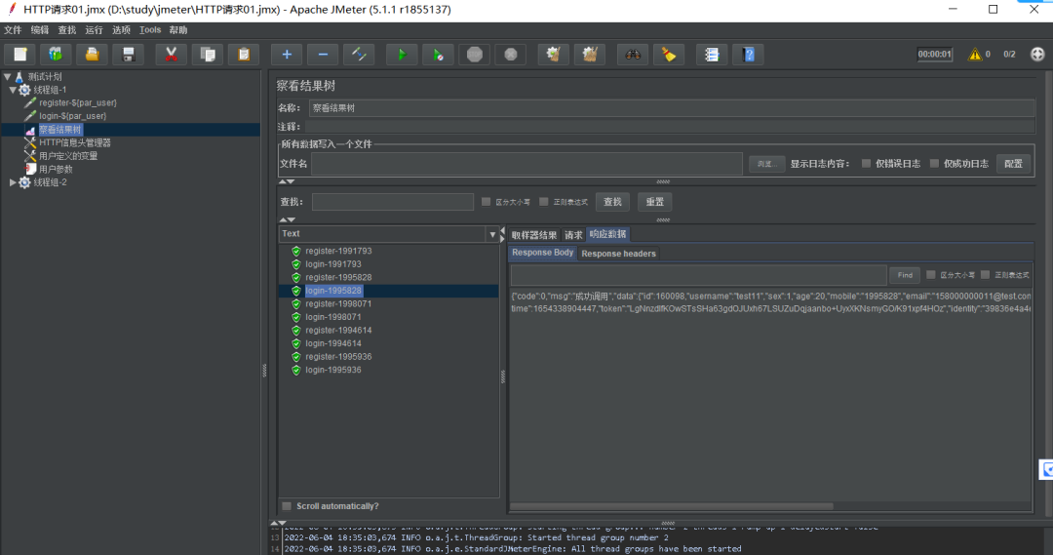Enable the 仅成功日志 checkbox

pos(934,163)
